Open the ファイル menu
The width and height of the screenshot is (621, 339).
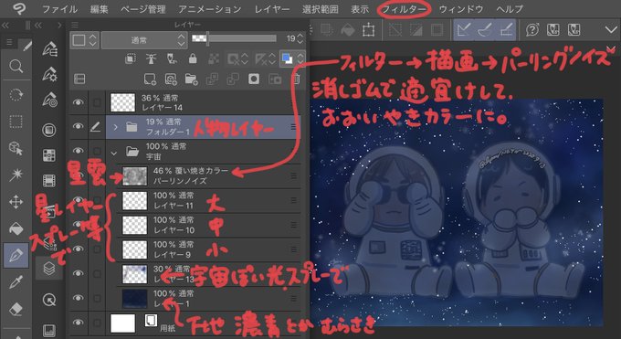tap(59, 9)
